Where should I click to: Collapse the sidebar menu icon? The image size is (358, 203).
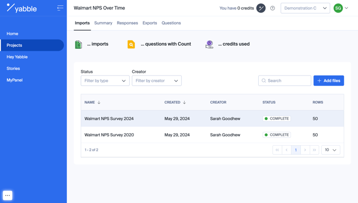pyautogui.click(x=60, y=8)
